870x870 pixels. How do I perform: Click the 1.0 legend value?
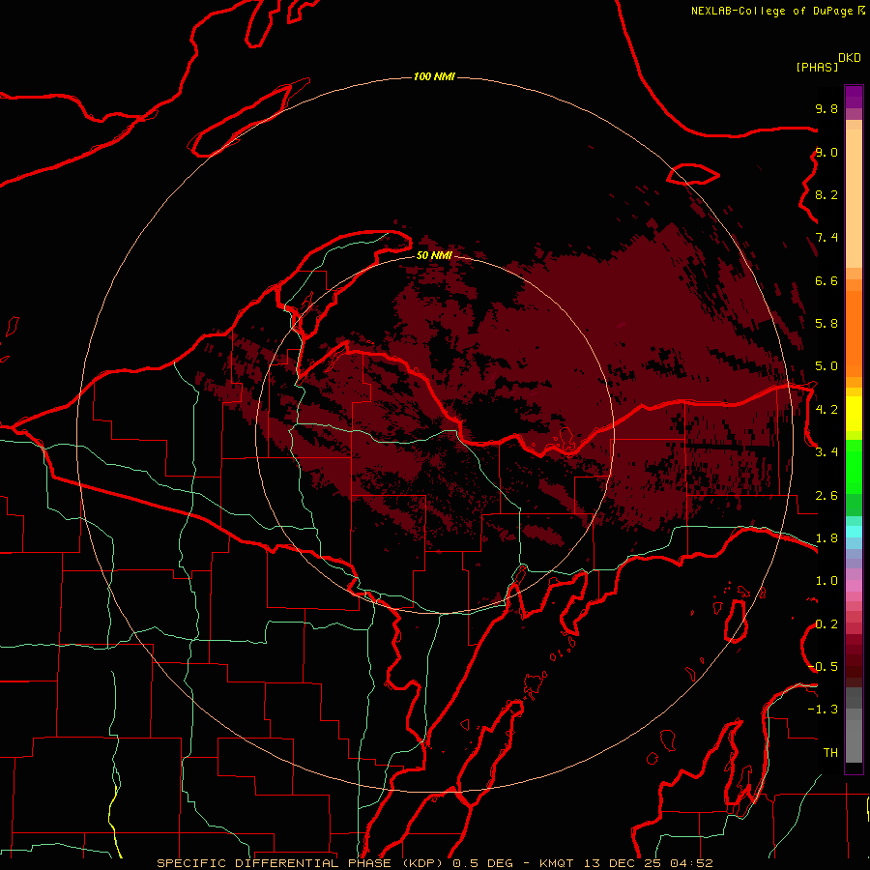826,581
